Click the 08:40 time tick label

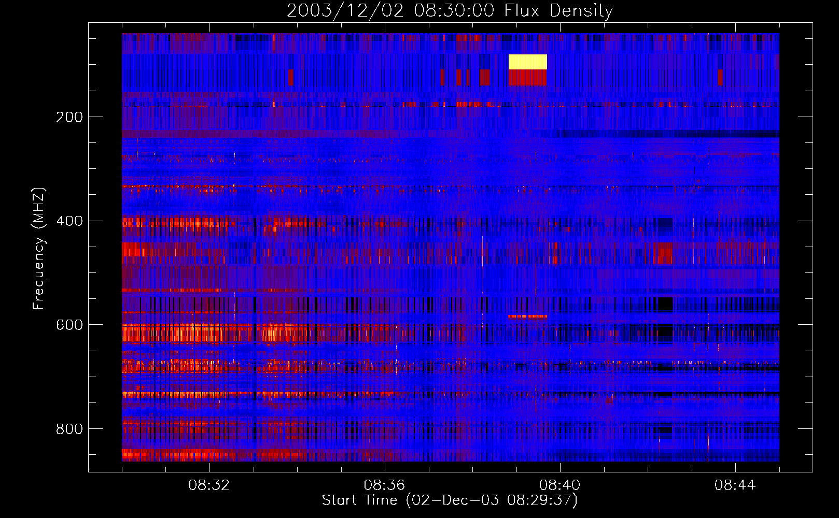point(560,485)
